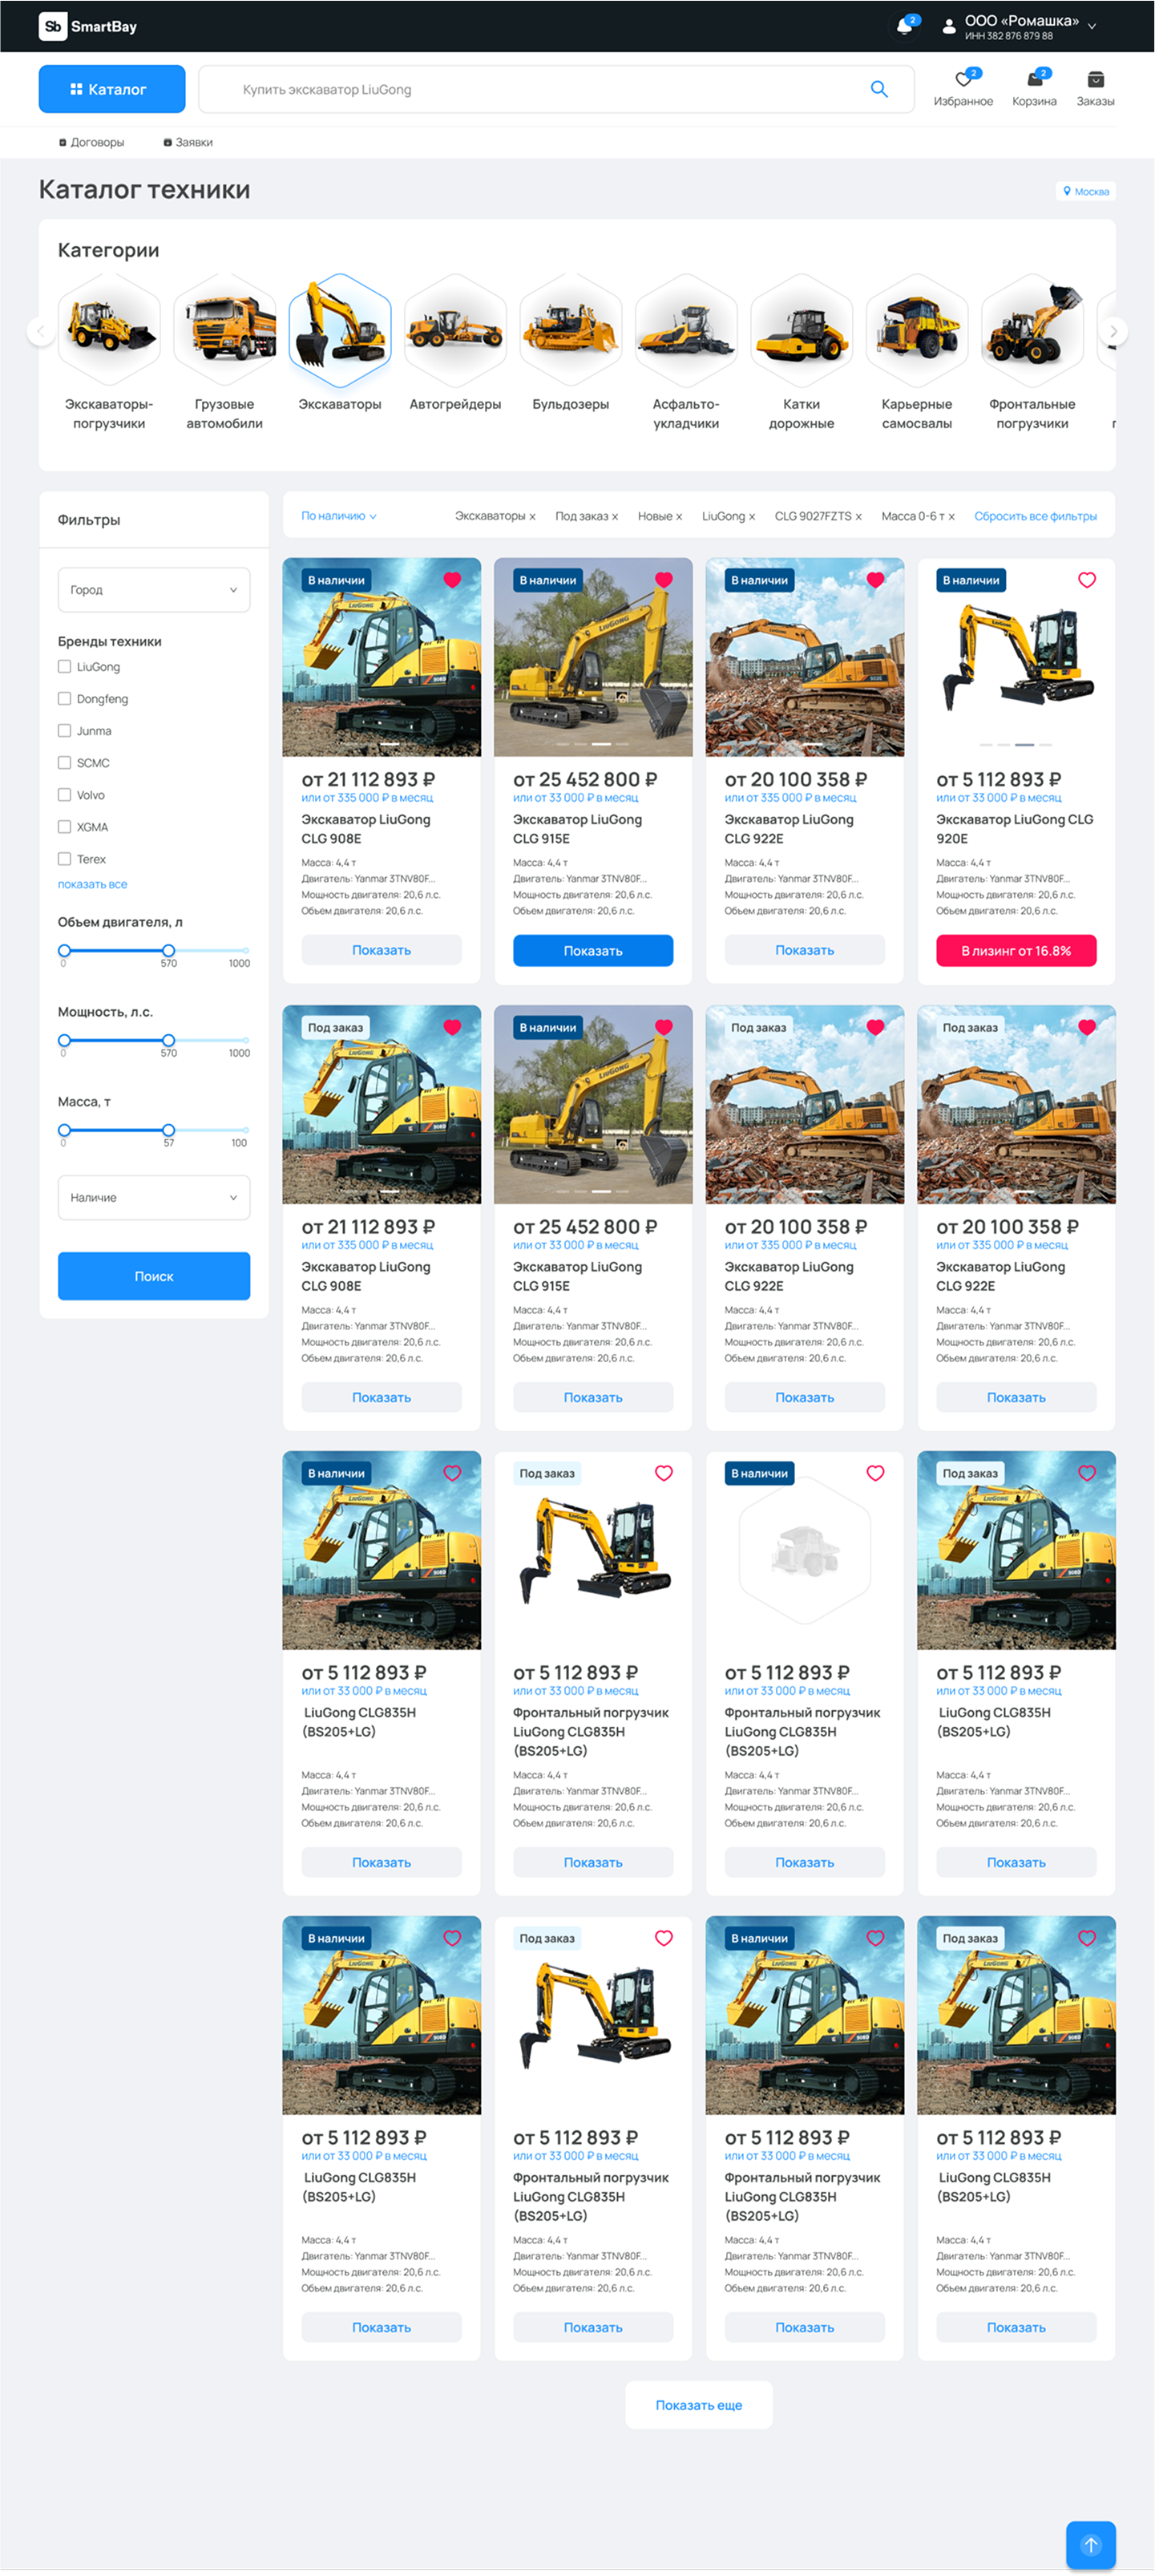1155x2576 pixels.
Task: Open the По наличию sort dropdown
Action: 339,517
